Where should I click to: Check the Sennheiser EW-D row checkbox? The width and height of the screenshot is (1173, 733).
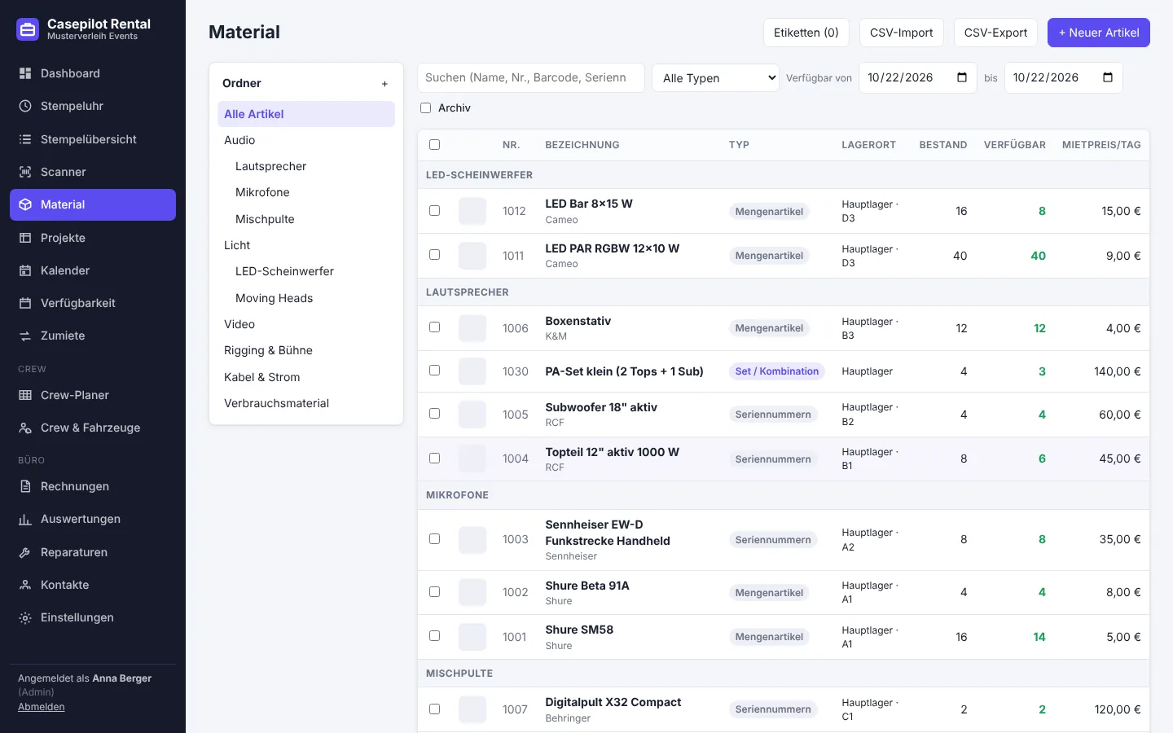pos(434,538)
